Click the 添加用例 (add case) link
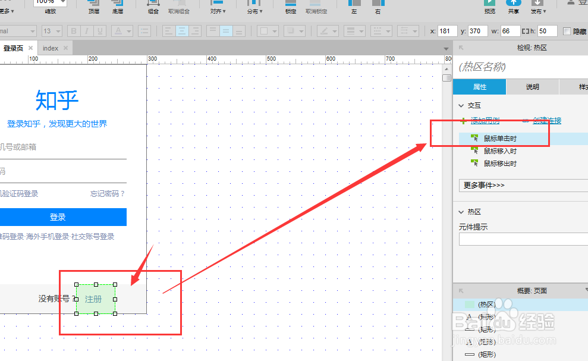 point(485,121)
